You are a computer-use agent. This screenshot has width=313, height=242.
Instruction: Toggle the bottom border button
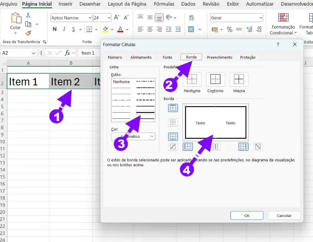(x=173, y=136)
